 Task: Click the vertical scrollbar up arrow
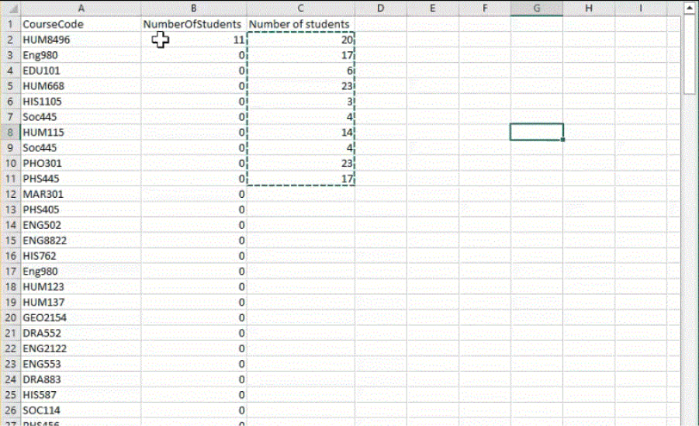689,8
